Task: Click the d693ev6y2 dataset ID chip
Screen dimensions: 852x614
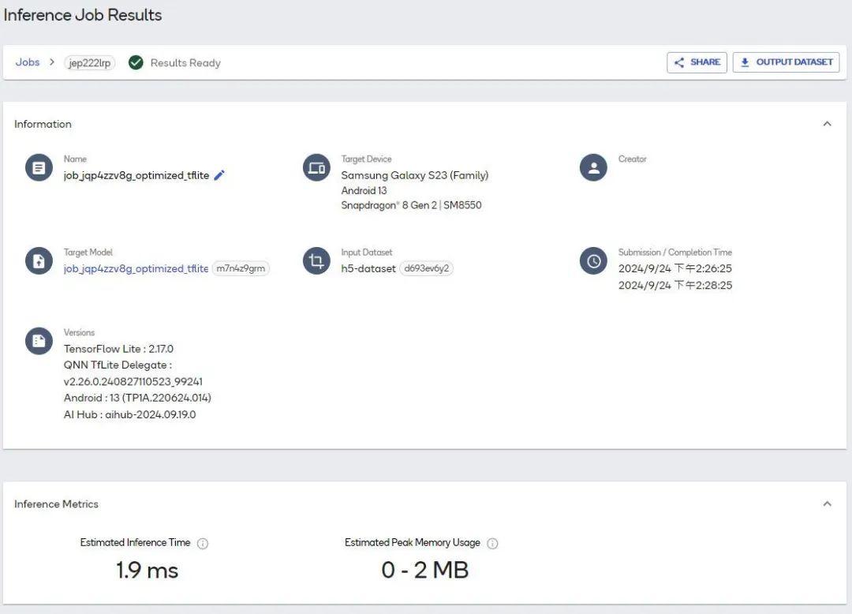Action: coord(426,268)
